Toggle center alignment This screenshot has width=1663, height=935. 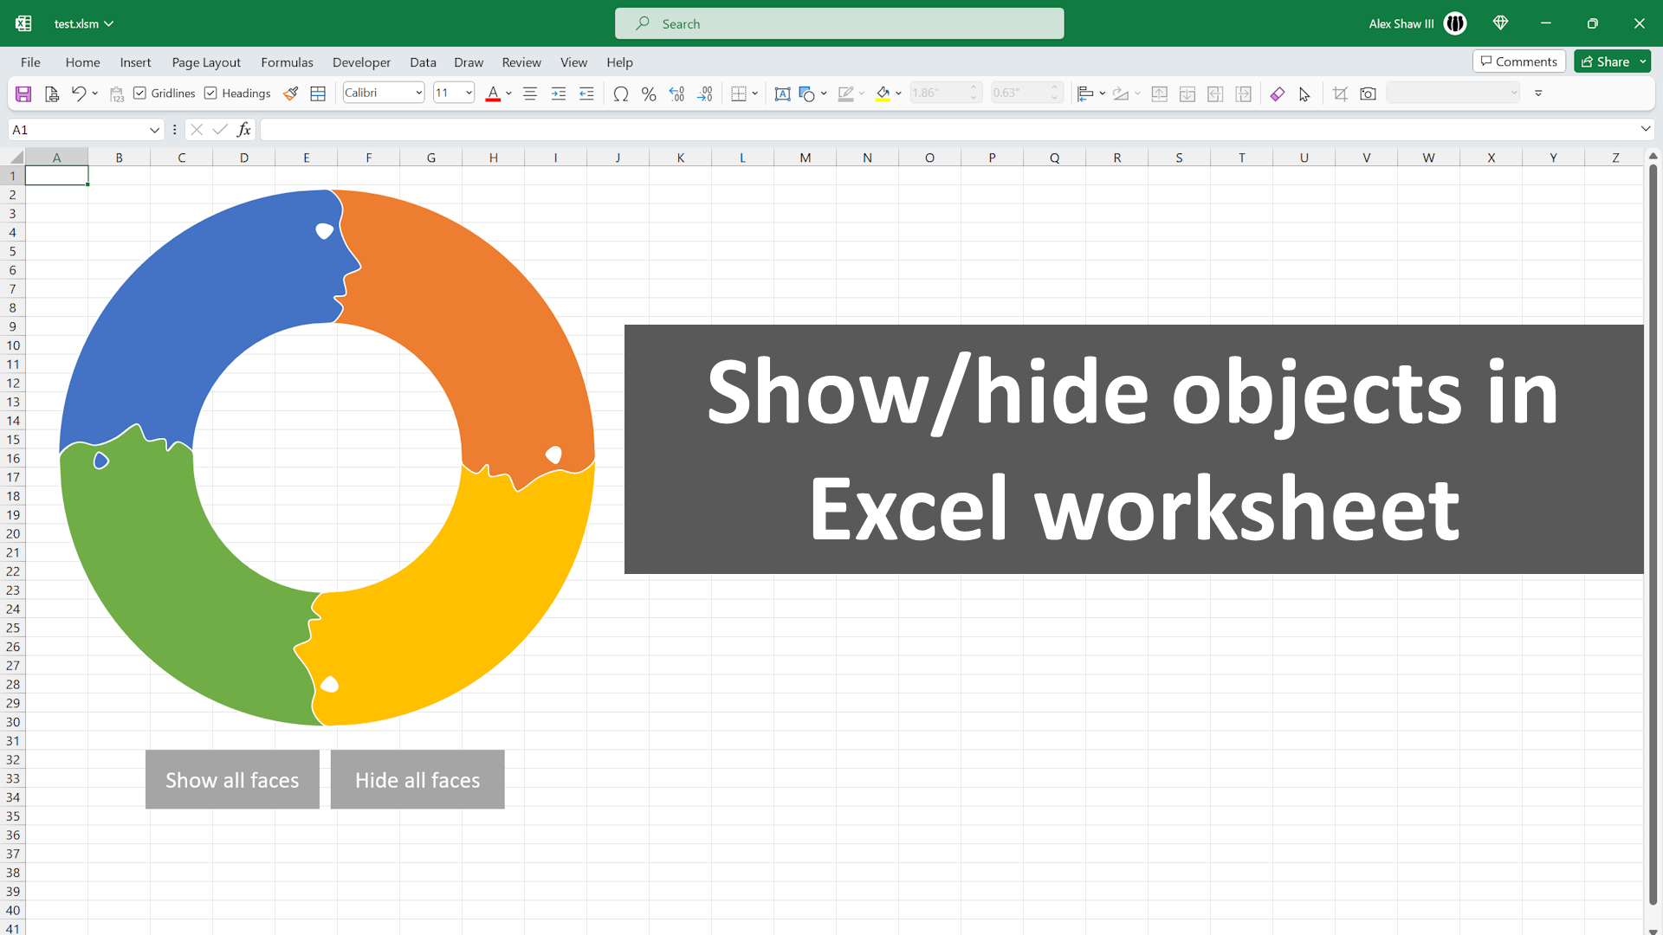pyautogui.click(x=530, y=93)
